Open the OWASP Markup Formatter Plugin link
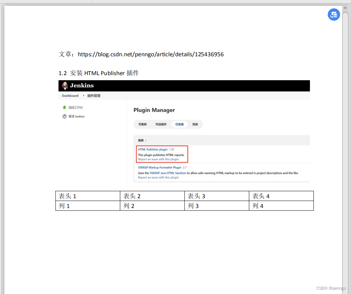The height and width of the screenshot is (294, 351). 160,167
